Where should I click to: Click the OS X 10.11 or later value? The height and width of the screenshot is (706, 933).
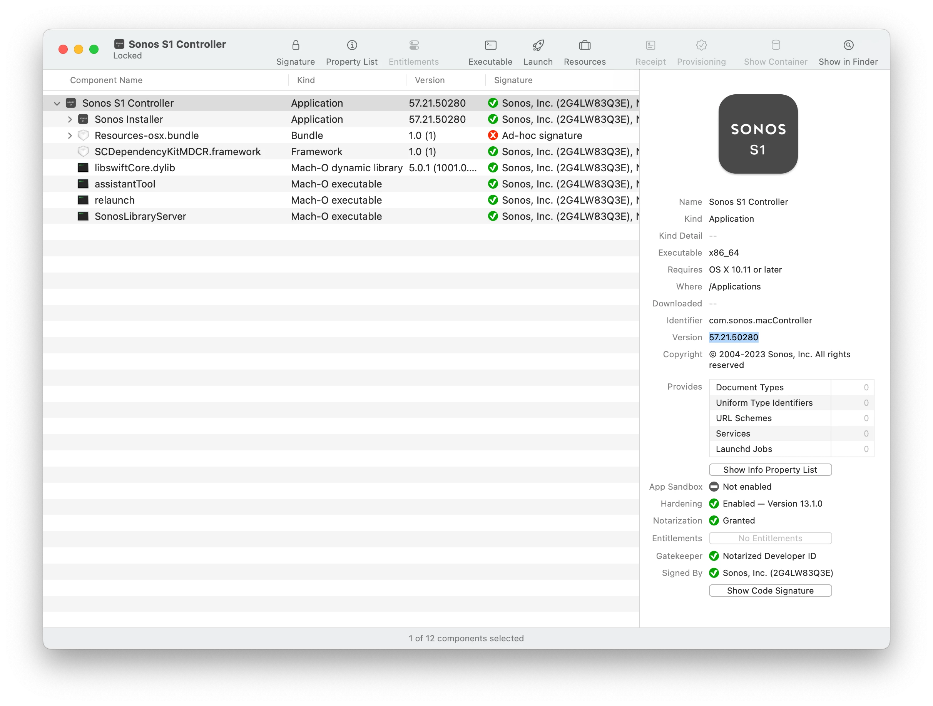tap(745, 269)
